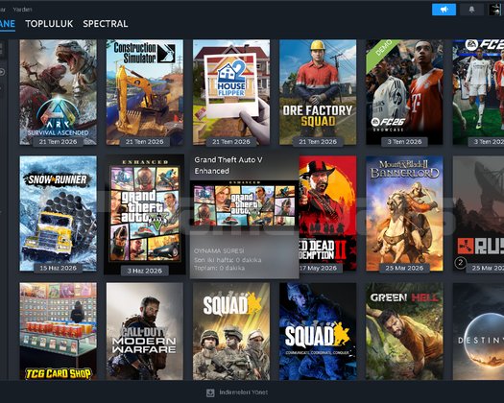Viewport: 504px width, 403px height.
Task: Select the Call of Duty Modern Warfare cover
Action: [145, 331]
